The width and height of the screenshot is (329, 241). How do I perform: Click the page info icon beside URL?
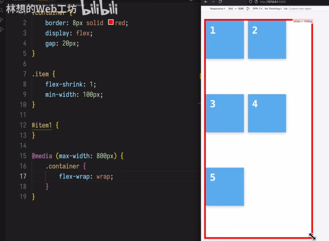(x=256, y=2)
